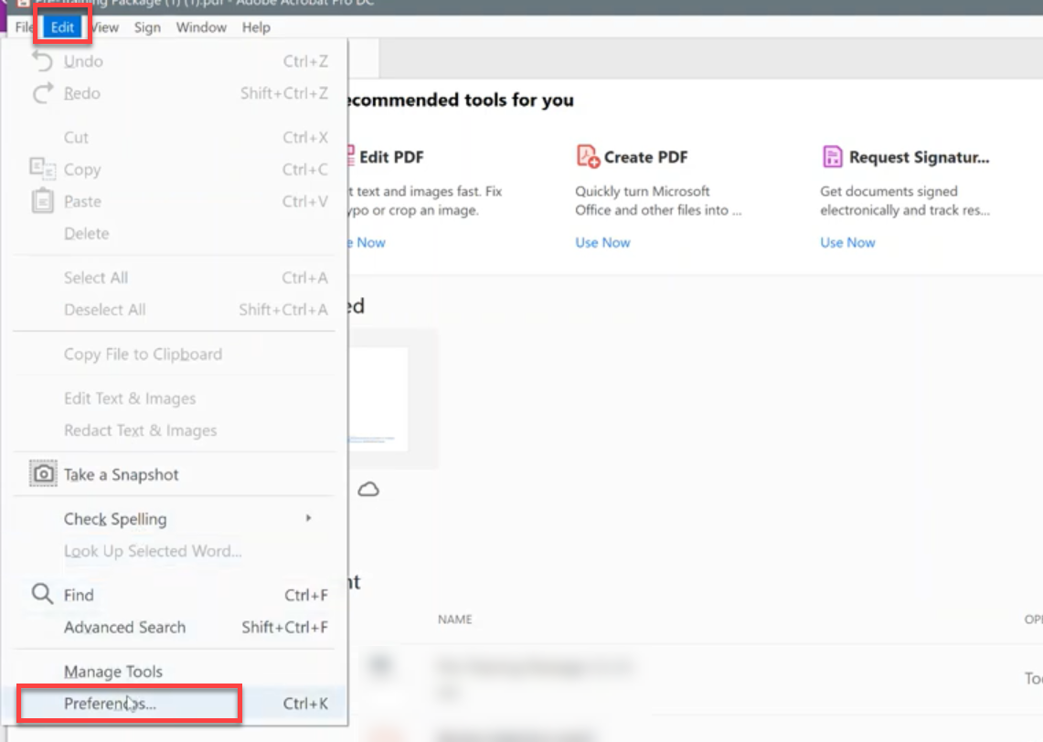Select Take a Snapshot menu entry
This screenshot has width=1043, height=742.
click(x=175, y=475)
